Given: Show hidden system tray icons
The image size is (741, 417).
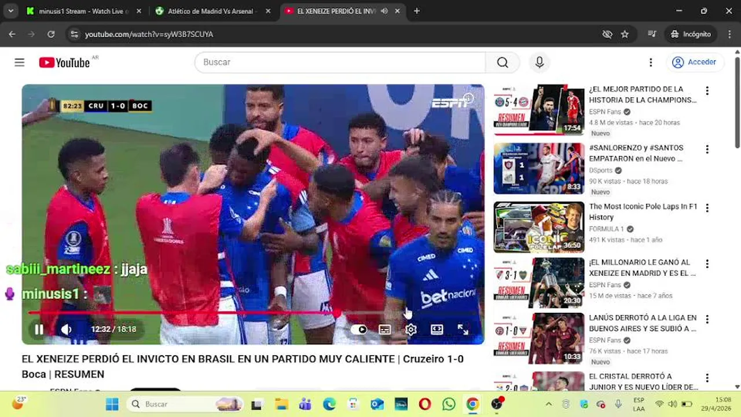Looking at the screenshot, I should point(549,404).
